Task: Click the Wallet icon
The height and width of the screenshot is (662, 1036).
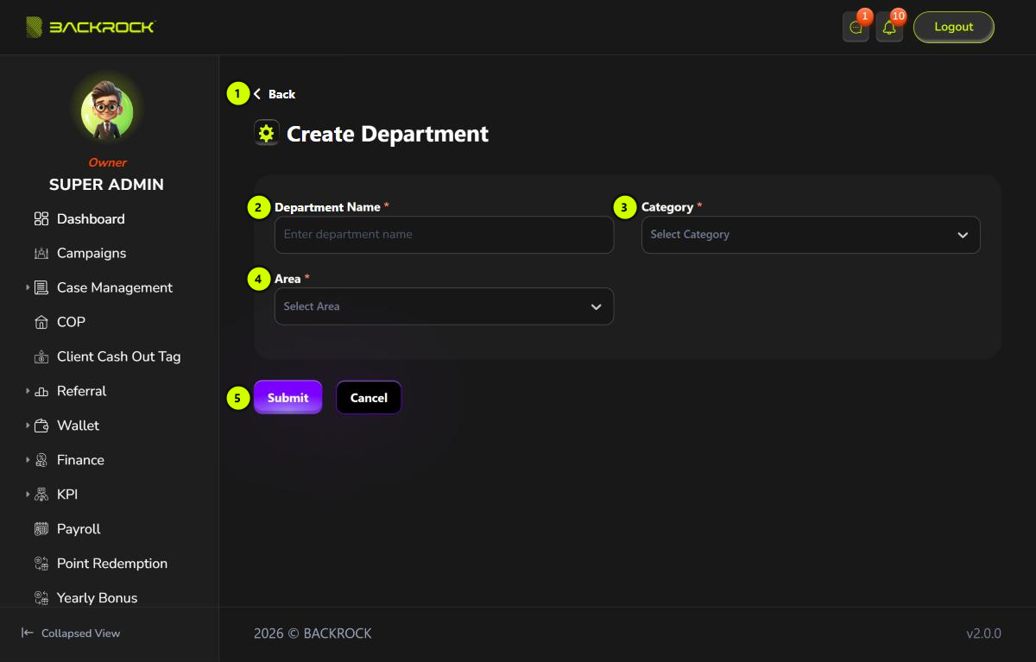Action: [41, 426]
